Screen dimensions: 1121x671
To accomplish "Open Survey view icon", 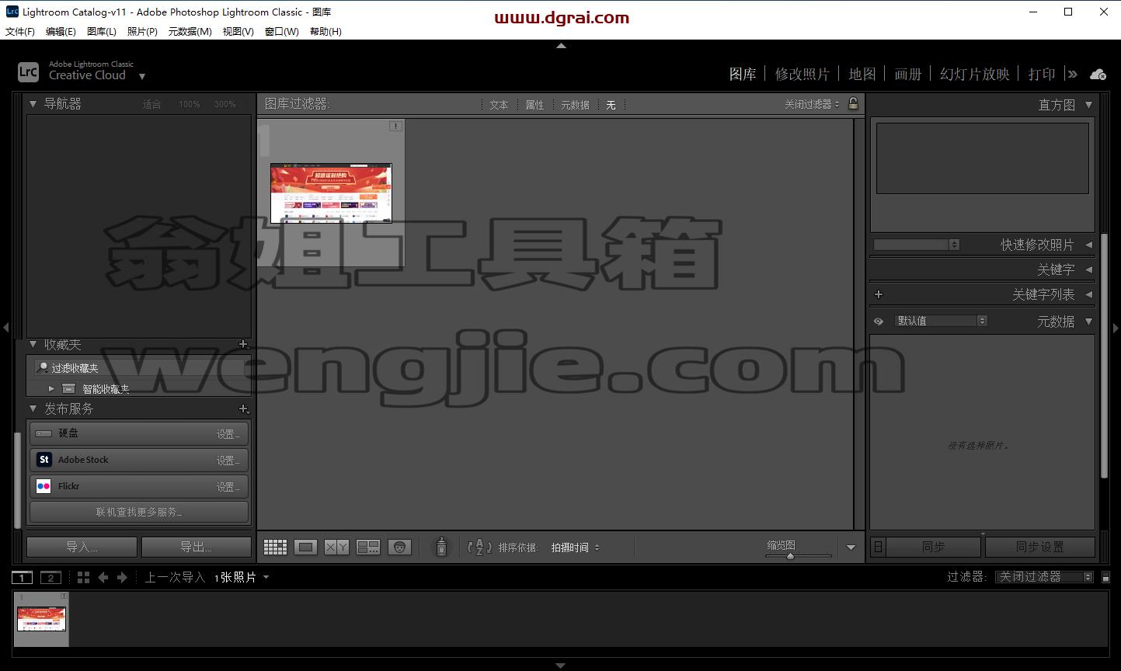I will click(367, 548).
